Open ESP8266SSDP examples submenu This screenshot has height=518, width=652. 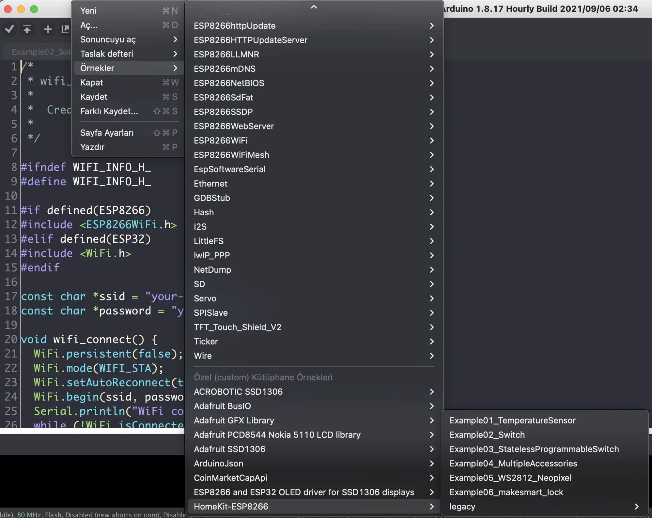(x=314, y=112)
